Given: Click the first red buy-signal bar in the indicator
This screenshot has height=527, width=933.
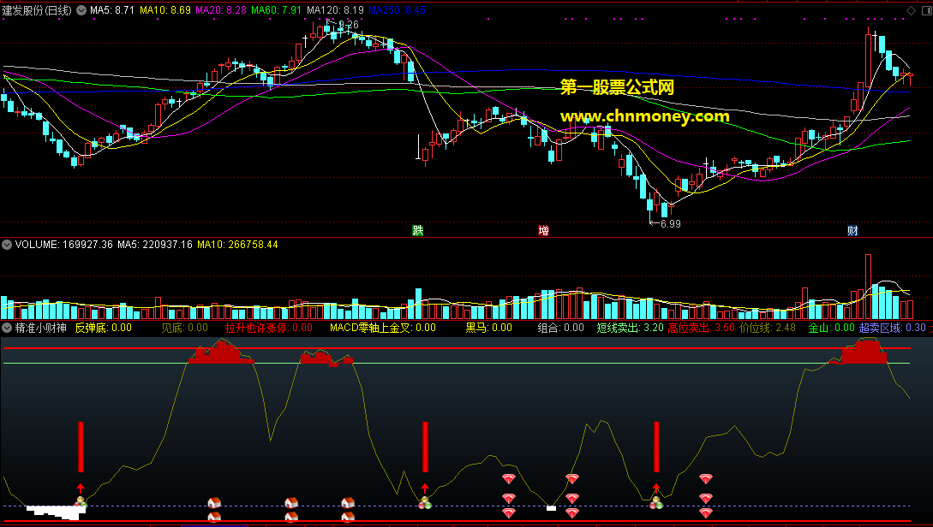Looking at the screenshot, I should pos(81,447).
